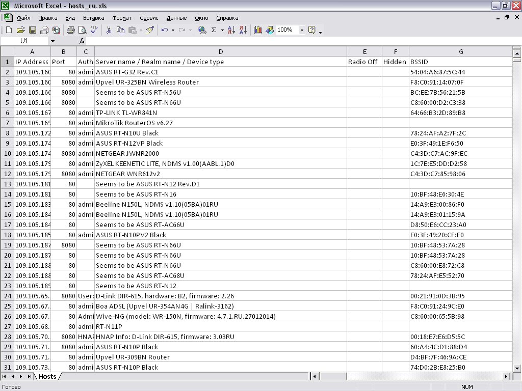
Task: Select the Hosts sheet tab
Action: tap(47, 376)
